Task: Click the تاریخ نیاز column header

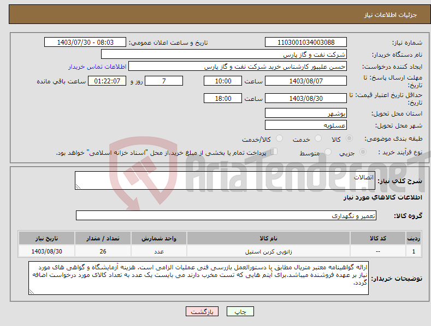Action: tap(46, 238)
